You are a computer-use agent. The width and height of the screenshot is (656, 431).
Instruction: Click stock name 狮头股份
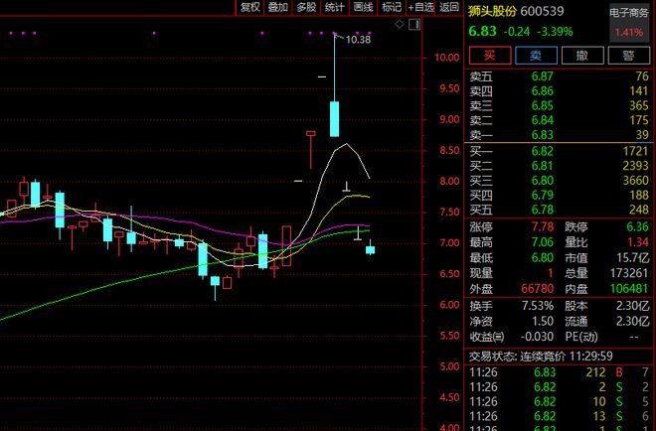(492, 11)
